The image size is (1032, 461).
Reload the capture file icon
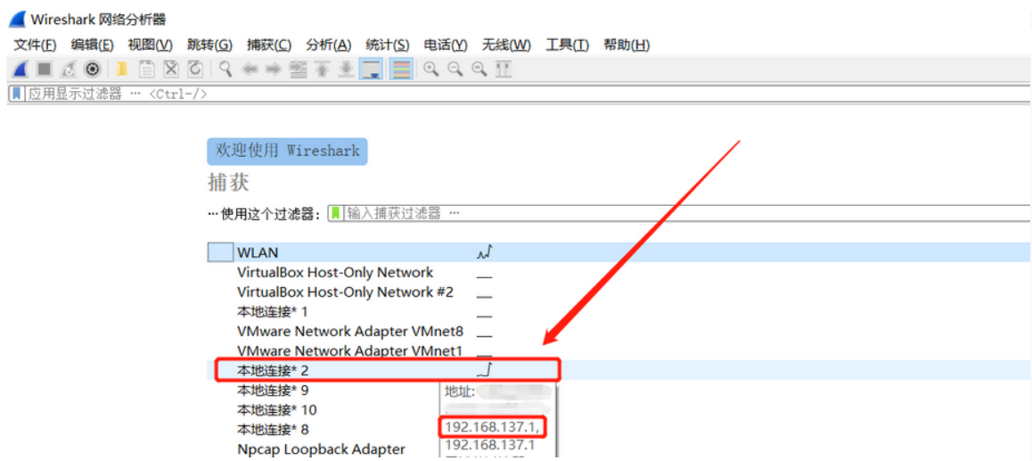coord(195,69)
